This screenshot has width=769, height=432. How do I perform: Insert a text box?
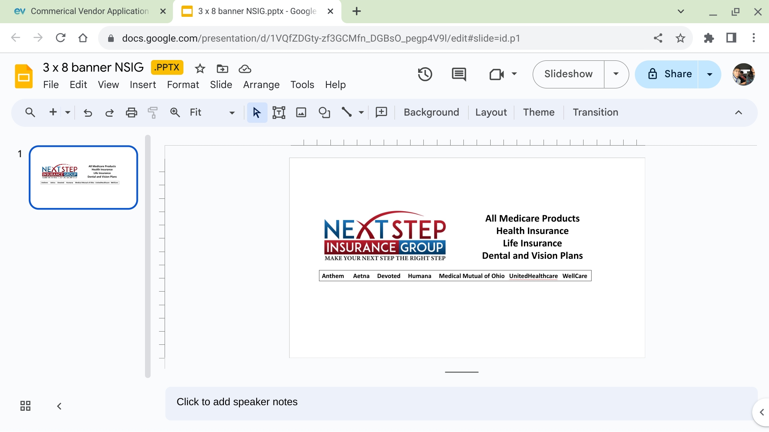[279, 113]
